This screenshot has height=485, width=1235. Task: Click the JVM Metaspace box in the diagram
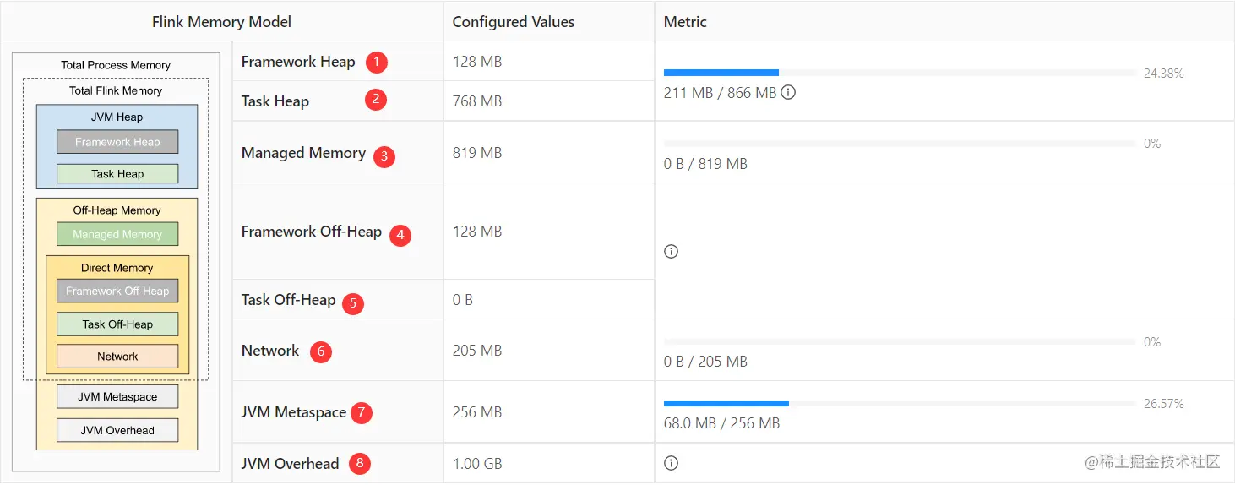[117, 397]
